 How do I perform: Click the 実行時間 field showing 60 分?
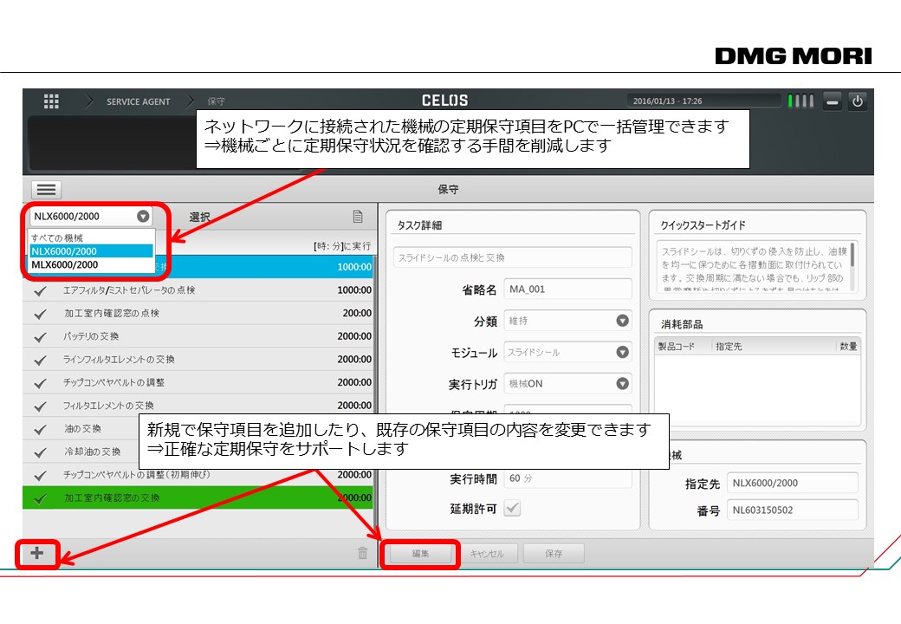[567, 478]
